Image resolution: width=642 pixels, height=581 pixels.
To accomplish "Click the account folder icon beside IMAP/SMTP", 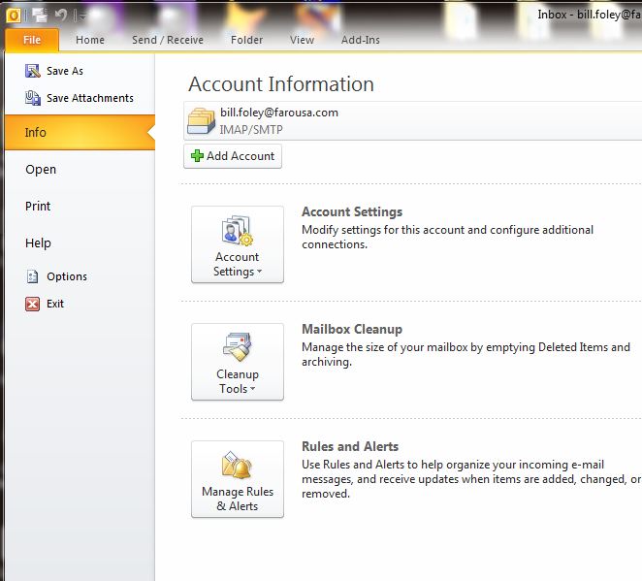I will coord(201,121).
